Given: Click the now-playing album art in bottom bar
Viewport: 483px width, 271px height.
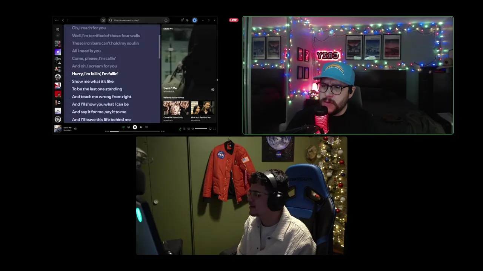Looking at the screenshot, I should [58, 129].
